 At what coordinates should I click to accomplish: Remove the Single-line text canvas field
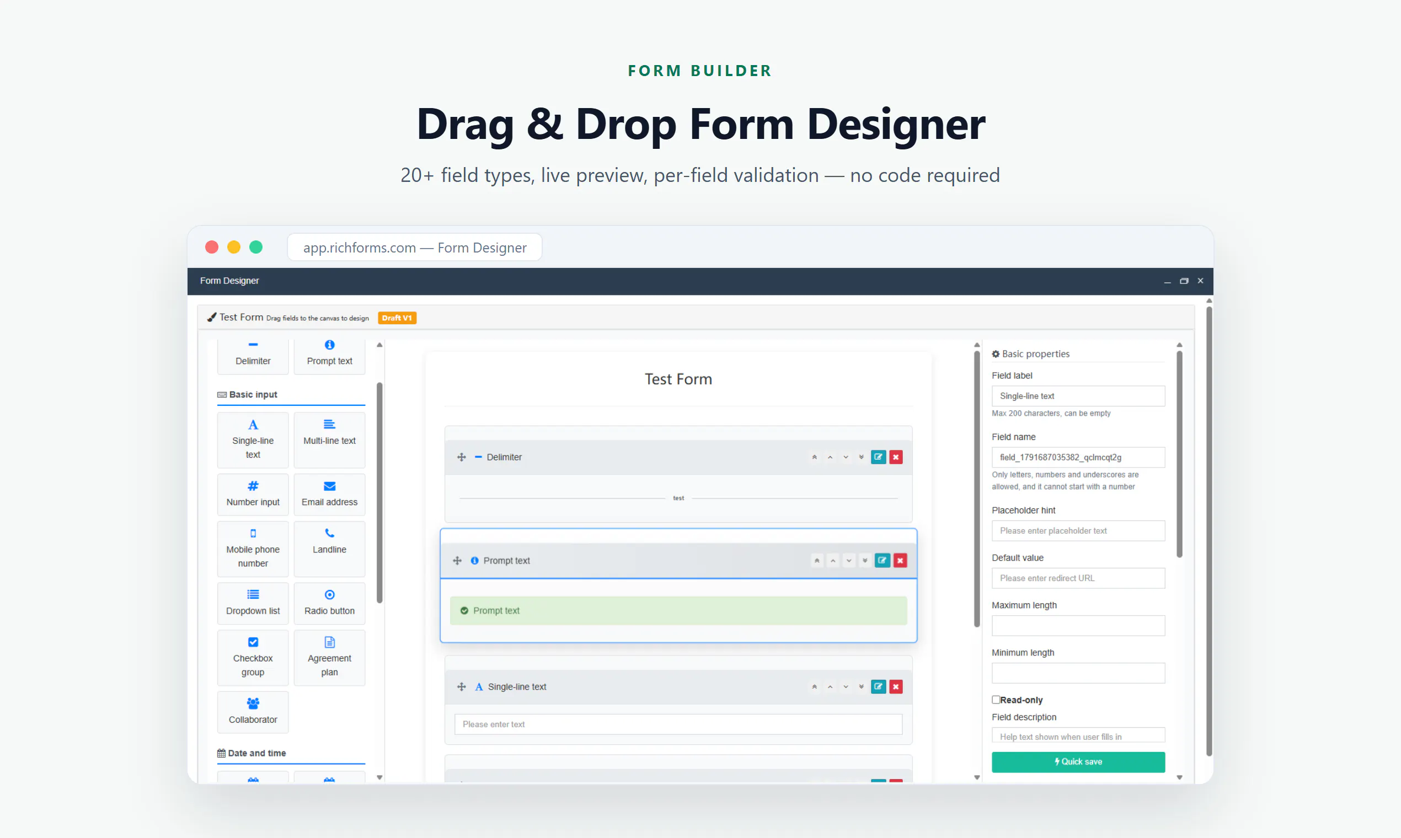895,686
